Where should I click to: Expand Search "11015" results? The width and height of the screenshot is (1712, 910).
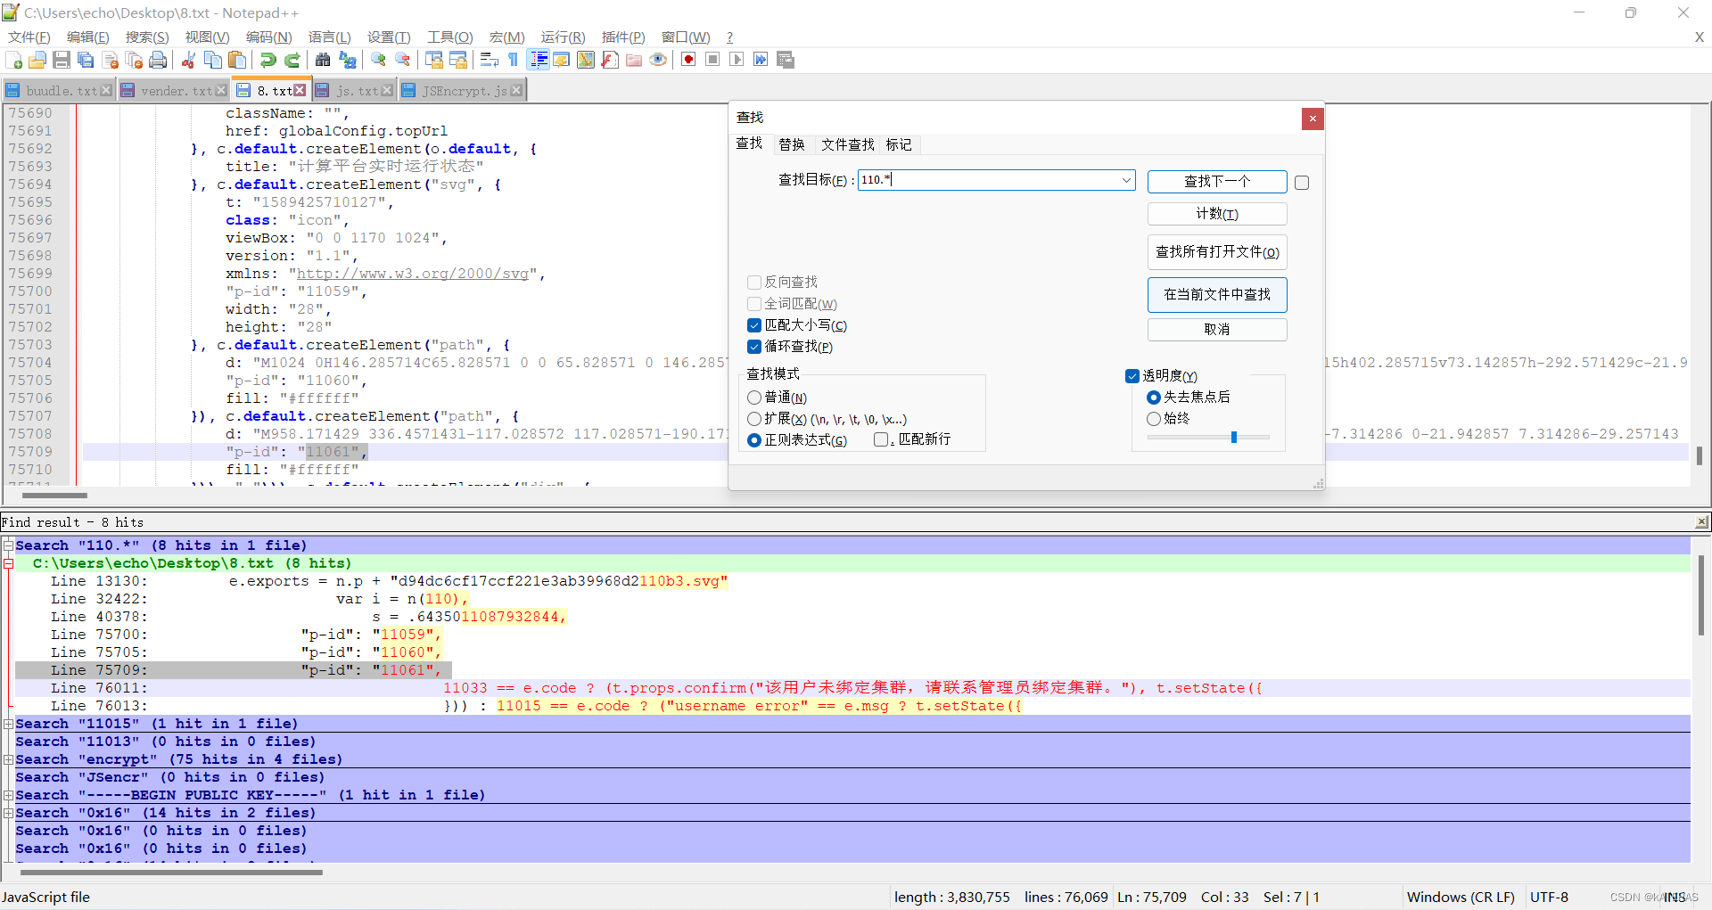pos(8,724)
